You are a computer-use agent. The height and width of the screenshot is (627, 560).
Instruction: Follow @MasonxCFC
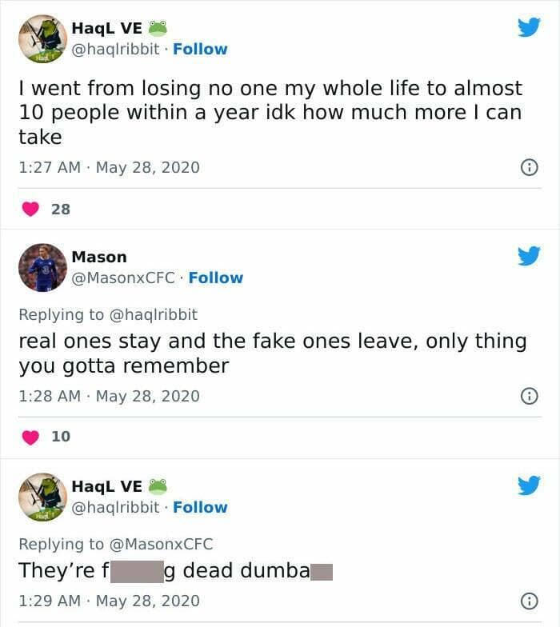[x=215, y=278]
